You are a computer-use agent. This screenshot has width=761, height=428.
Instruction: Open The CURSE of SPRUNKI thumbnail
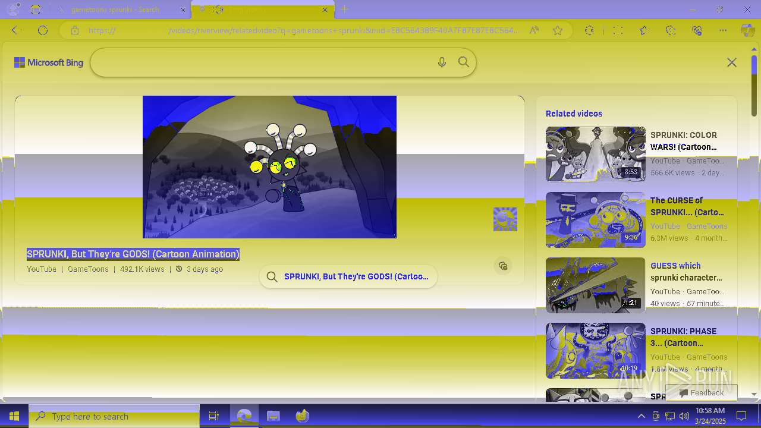pos(596,219)
